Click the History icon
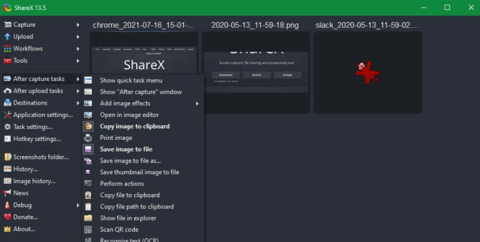 (x=7, y=169)
